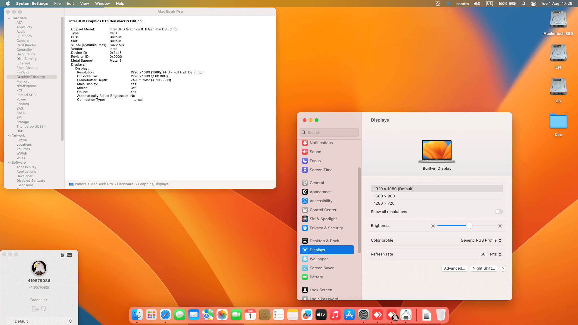Click AnyDesk chat bubble icon
Image resolution: width=578 pixels, height=325 pixels.
pyautogui.click(x=43, y=309)
